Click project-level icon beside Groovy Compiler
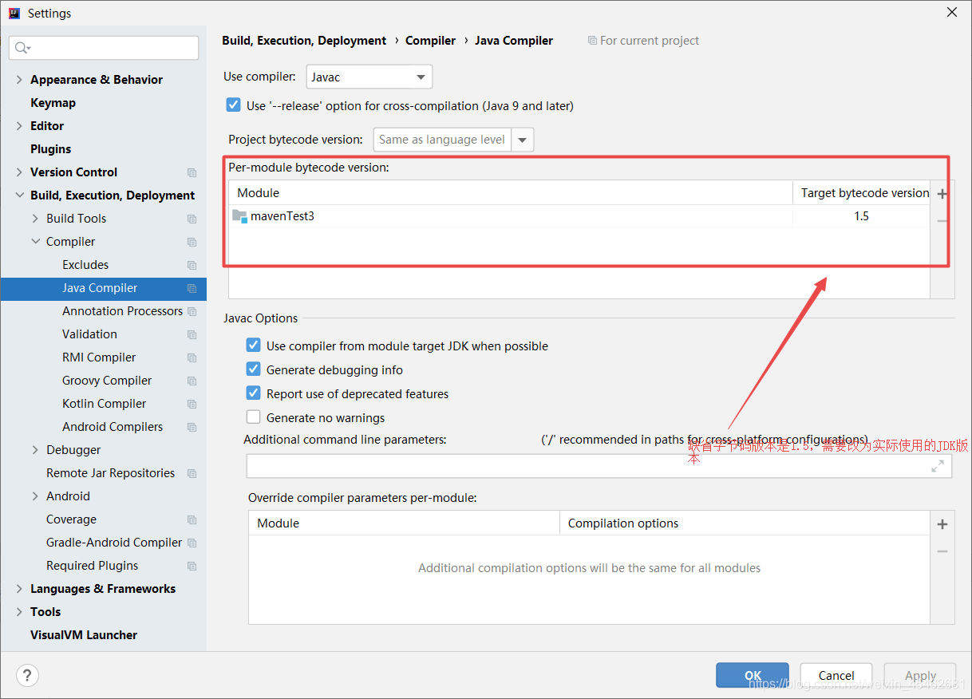This screenshot has height=699, width=972. [192, 381]
